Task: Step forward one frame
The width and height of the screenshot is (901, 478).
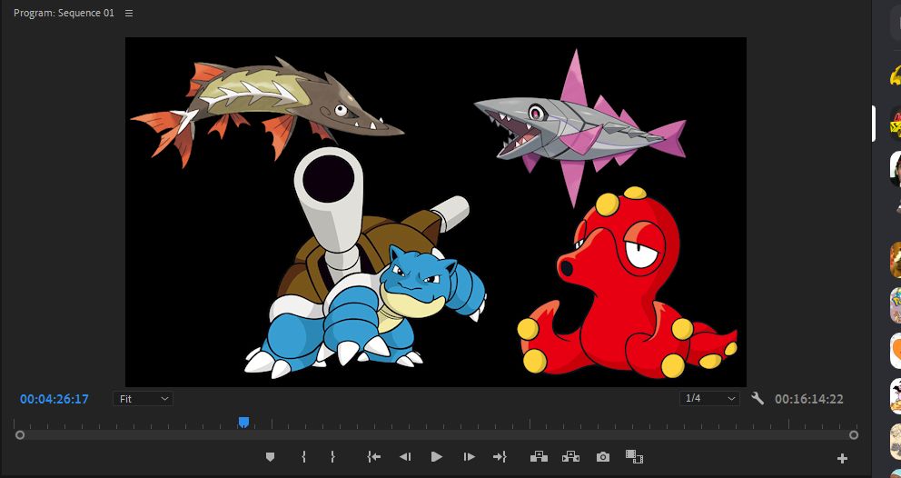Action: point(469,457)
